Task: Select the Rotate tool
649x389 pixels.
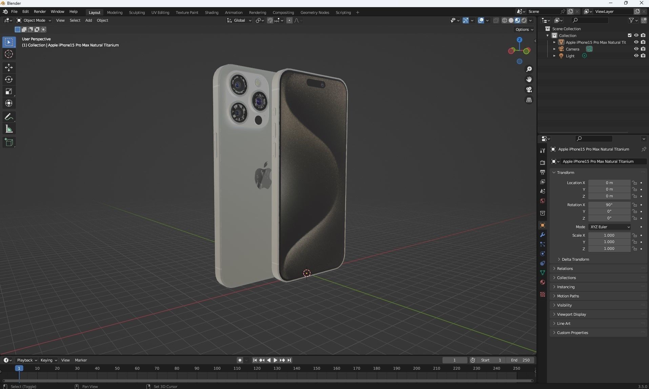Action: point(9,79)
